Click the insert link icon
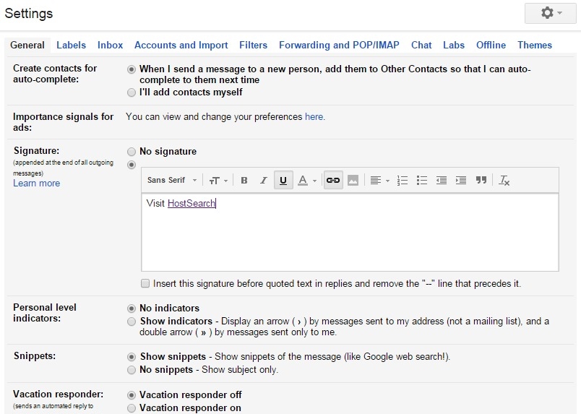This screenshot has width=581, height=414. point(332,181)
